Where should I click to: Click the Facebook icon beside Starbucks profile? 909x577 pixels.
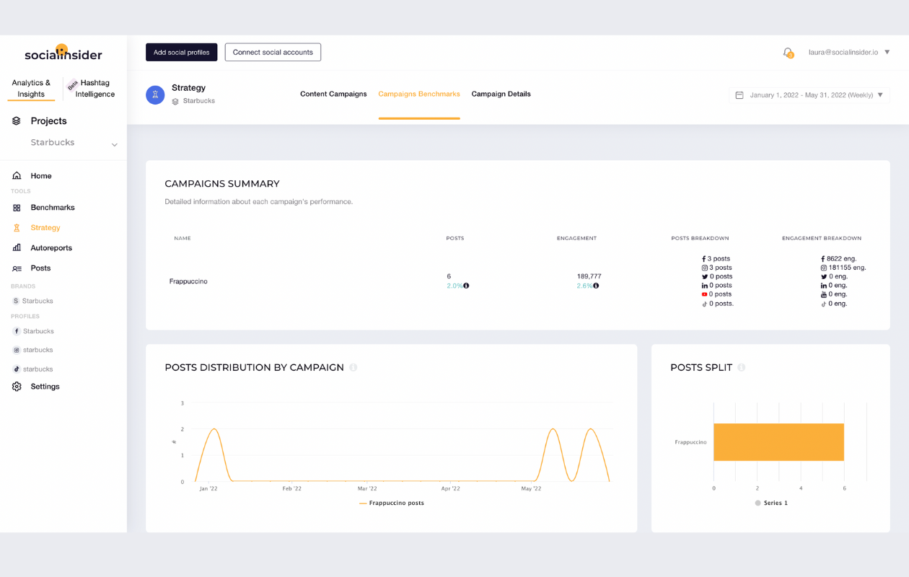coord(17,332)
